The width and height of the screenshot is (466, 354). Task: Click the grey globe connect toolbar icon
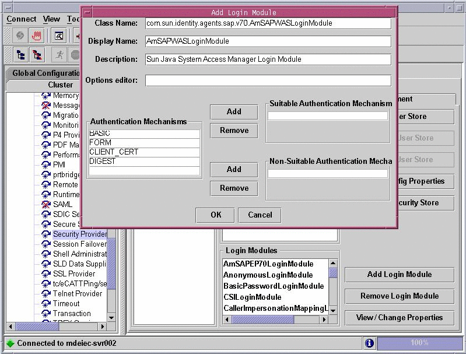[x=20, y=36]
